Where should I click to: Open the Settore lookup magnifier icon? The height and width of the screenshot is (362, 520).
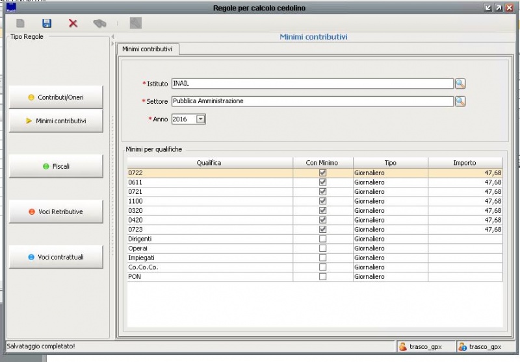tap(460, 101)
